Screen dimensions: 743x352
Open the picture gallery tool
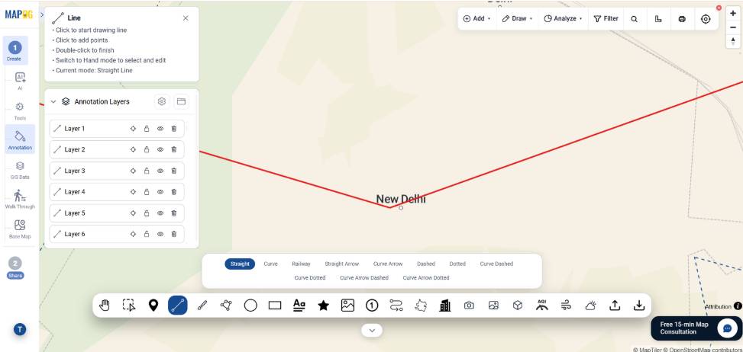coord(493,306)
